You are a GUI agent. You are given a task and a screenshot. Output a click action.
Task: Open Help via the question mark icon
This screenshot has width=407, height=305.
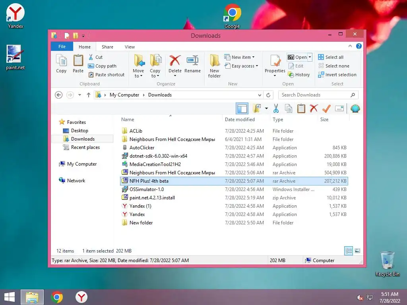point(359,46)
